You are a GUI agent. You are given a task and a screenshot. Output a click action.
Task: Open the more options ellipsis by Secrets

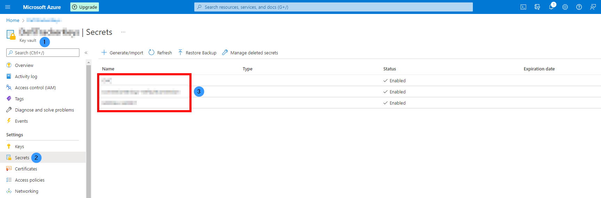(123, 32)
